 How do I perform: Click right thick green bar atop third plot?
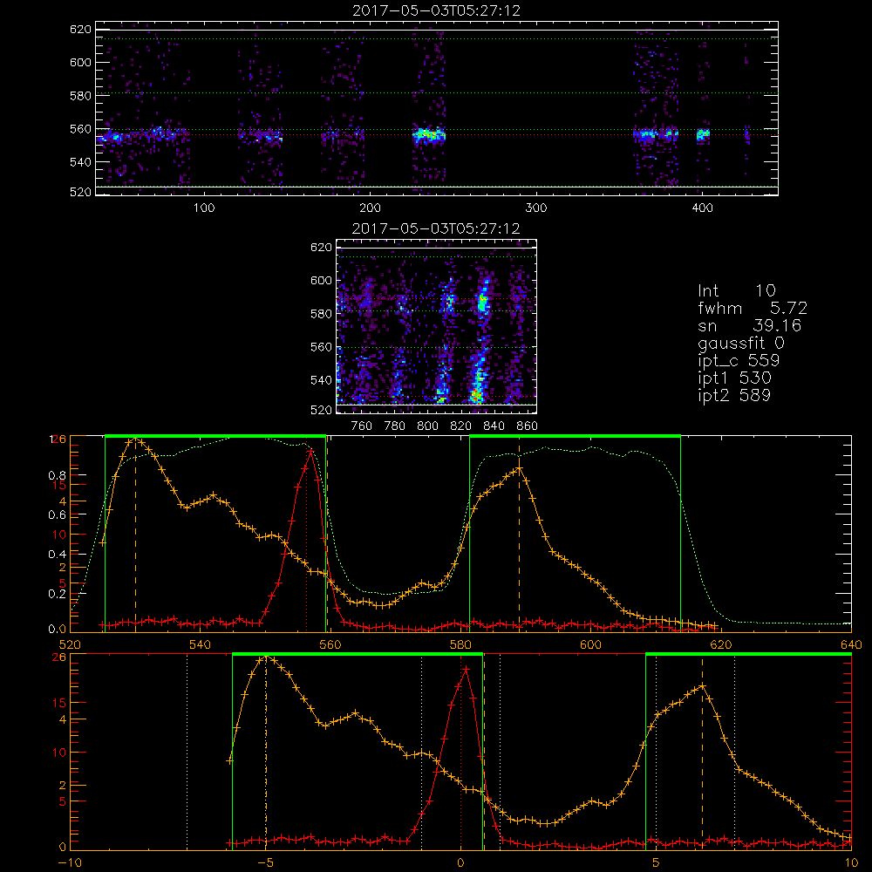tap(575, 436)
